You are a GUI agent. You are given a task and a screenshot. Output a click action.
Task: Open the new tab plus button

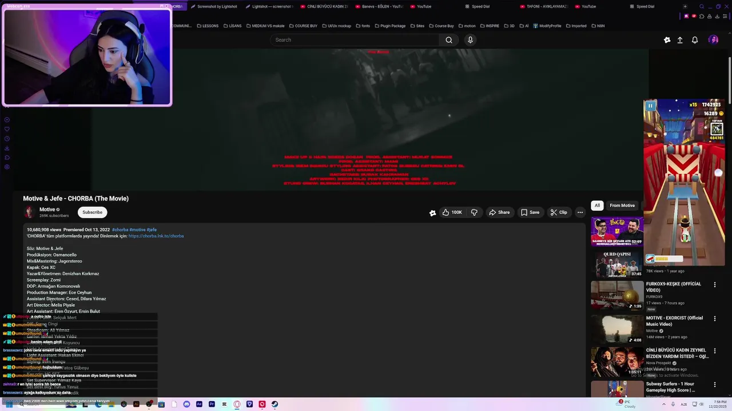pos(685,6)
